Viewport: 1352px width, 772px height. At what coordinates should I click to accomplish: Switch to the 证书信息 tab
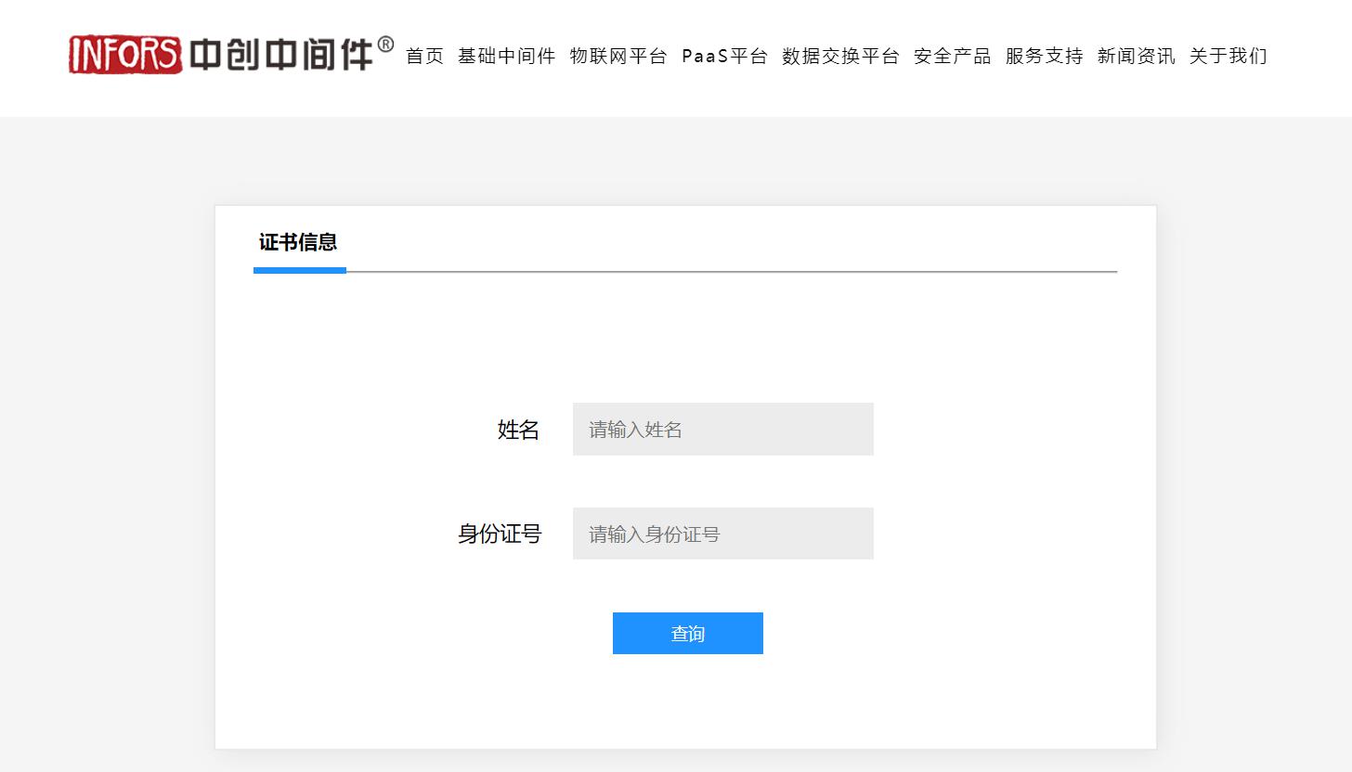298,243
